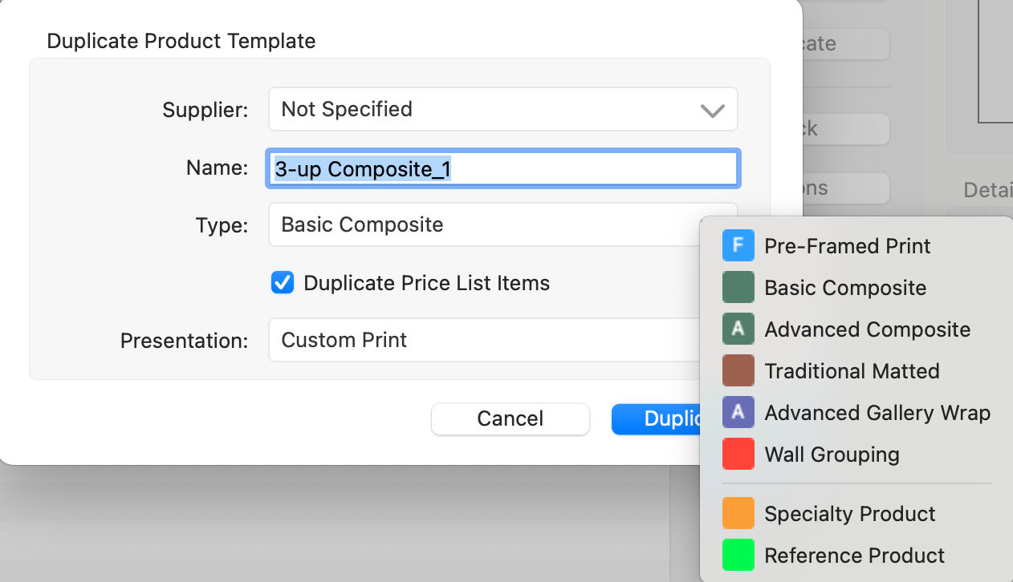Uncheck Duplicate Price List Items checkbox

click(x=283, y=283)
